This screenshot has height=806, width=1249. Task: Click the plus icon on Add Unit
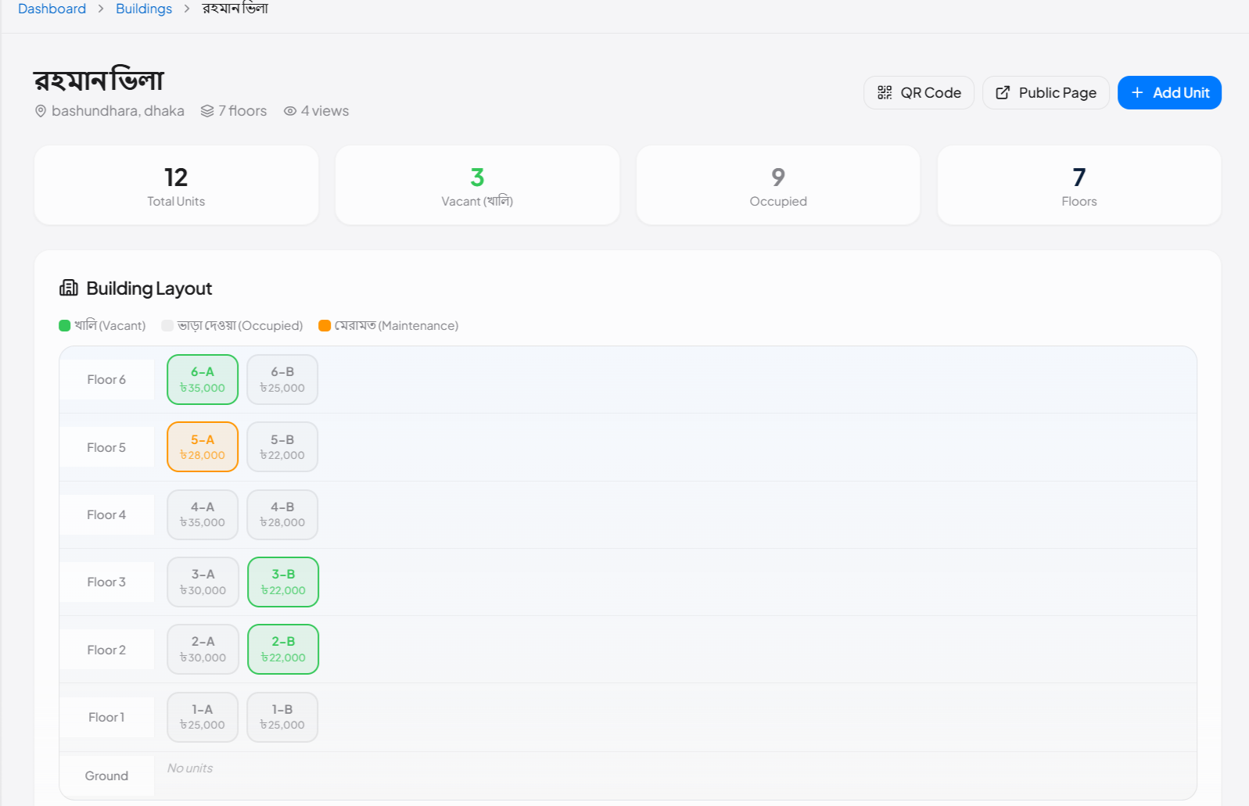(x=1137, y=93)
